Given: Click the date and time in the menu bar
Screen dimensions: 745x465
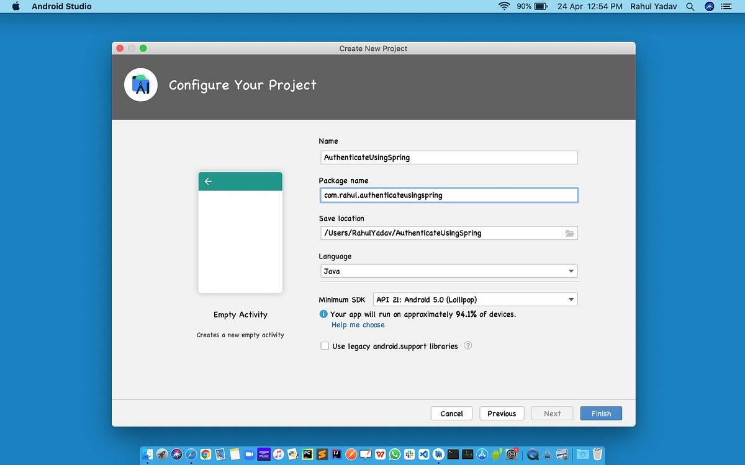Looking at the screenshot, I should click(590, 6).
